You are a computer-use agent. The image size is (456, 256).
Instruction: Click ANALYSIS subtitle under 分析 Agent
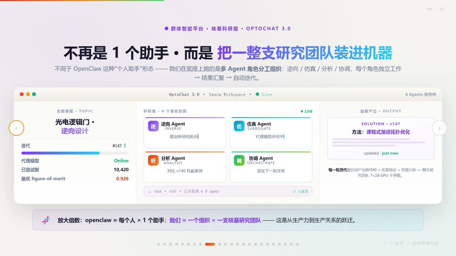[173, 163]
